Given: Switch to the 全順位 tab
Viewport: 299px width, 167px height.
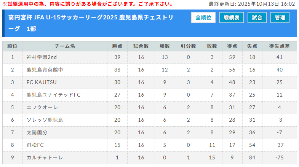Looking at the screenshot, I should tap(203, 18).
